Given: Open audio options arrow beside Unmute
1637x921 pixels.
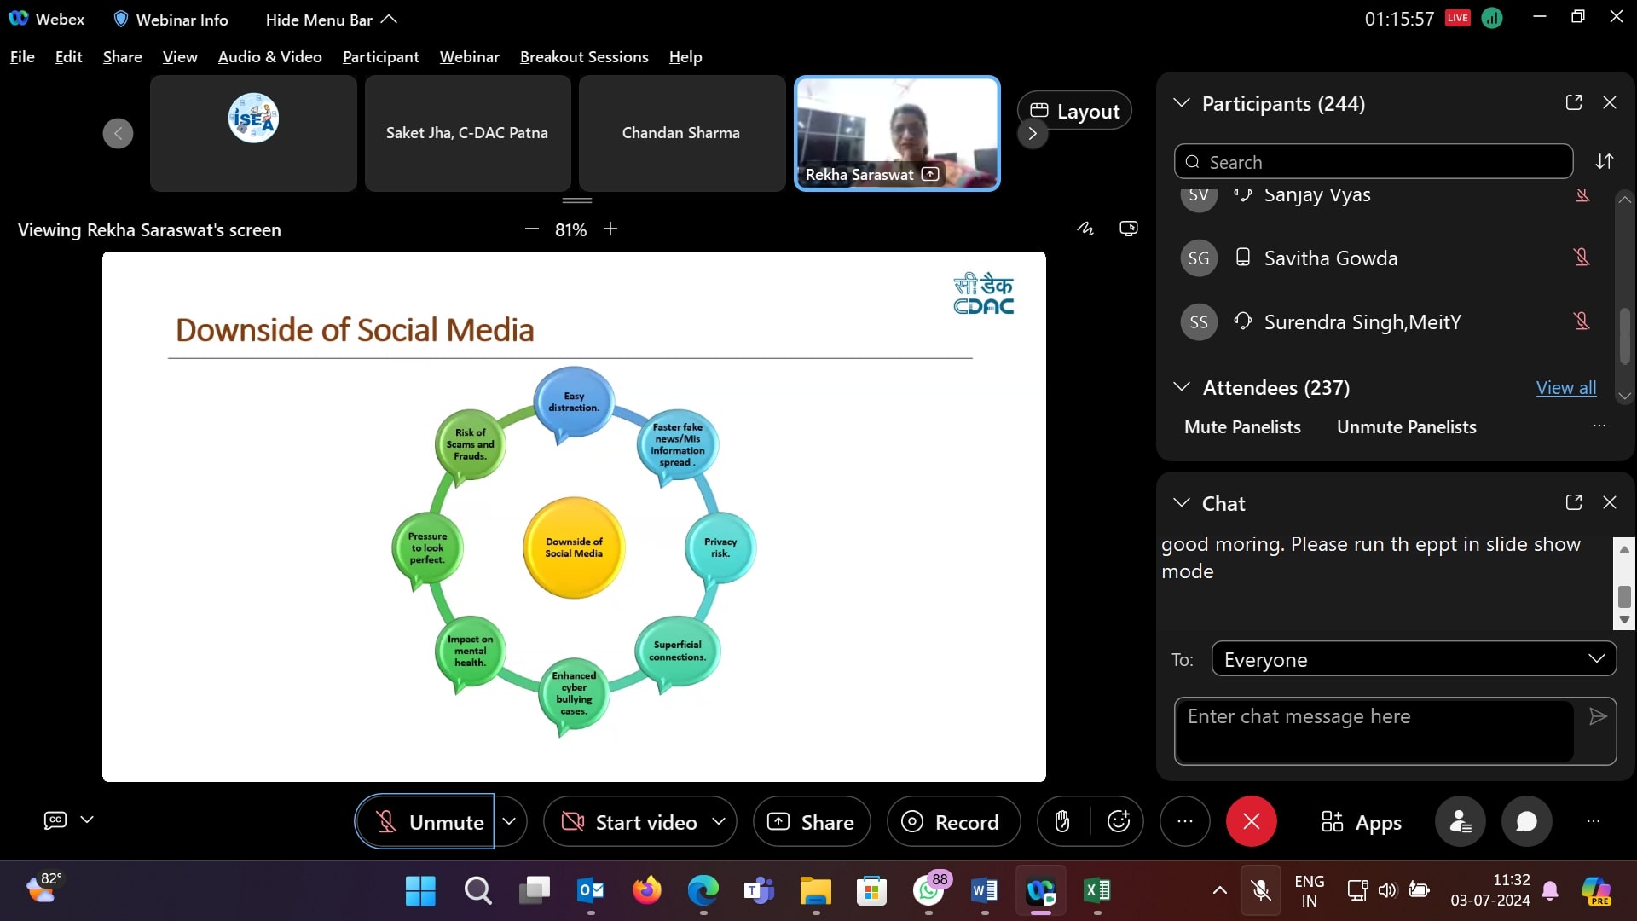Looking at the screenshot, I should point(509,821).
